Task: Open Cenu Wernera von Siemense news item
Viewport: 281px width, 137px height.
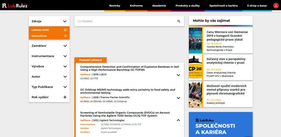Action: (227, 36)
